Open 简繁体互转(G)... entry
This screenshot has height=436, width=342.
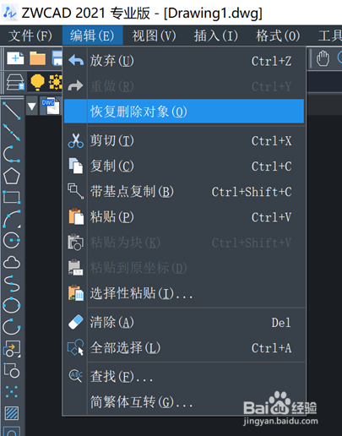(184, 402)
